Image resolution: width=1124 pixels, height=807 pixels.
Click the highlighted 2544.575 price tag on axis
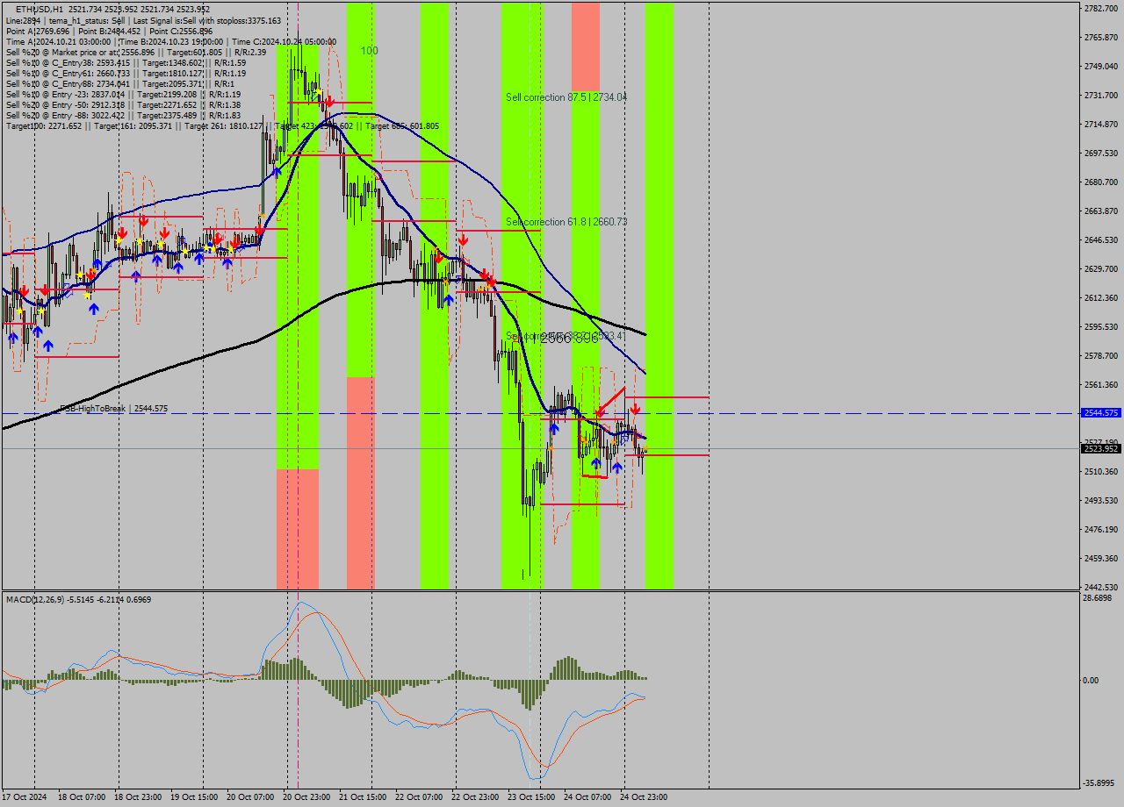pyautogui.click(x=1101, y=412)
